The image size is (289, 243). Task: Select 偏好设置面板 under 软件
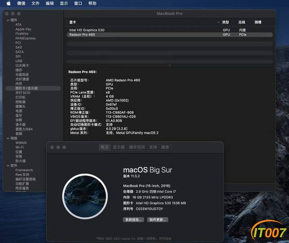pyautogui.click(x=26, y=179)
